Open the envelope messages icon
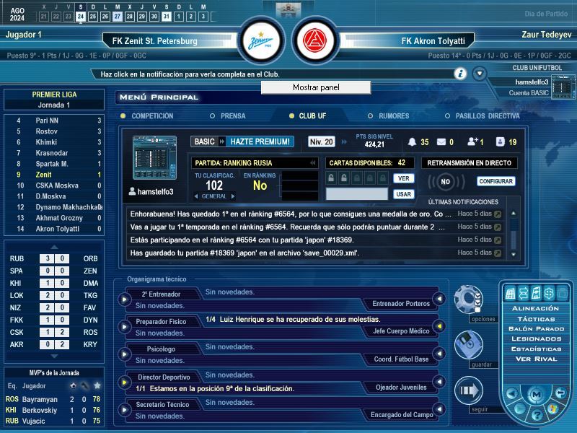577x433 pixels. [441, 142]
